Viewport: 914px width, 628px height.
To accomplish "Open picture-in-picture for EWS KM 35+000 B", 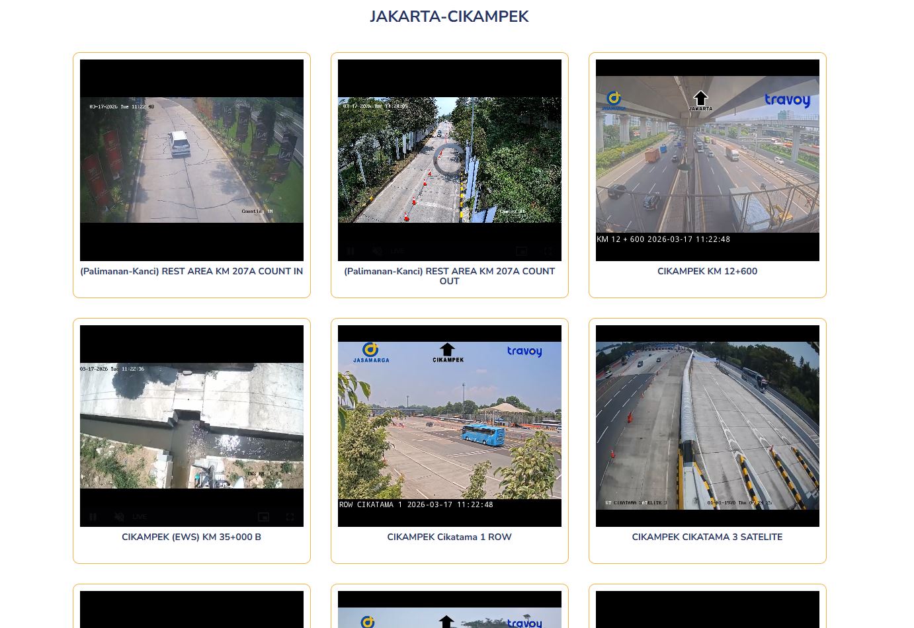I will point(263,517).
